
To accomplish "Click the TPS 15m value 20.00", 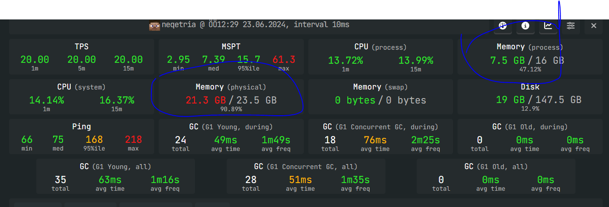I will click(128, 60).
